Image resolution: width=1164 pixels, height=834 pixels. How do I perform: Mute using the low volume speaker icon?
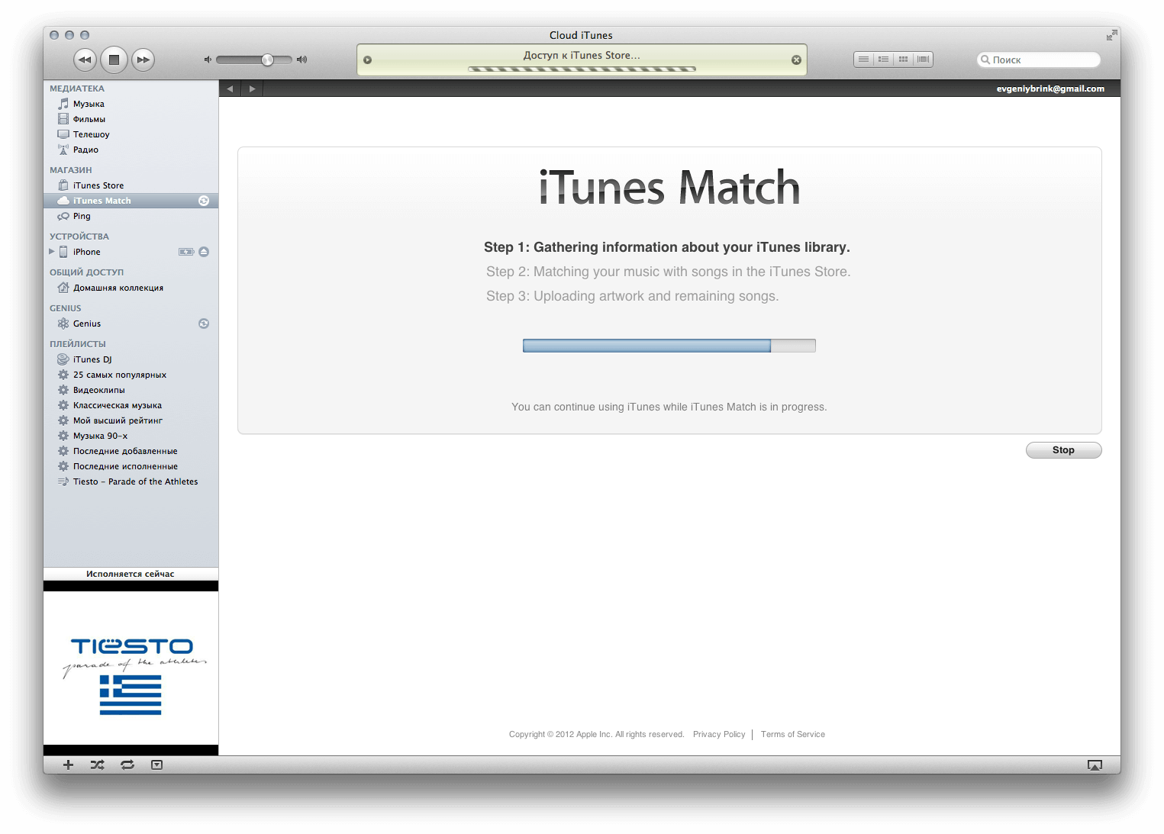[x=207, y=60]
